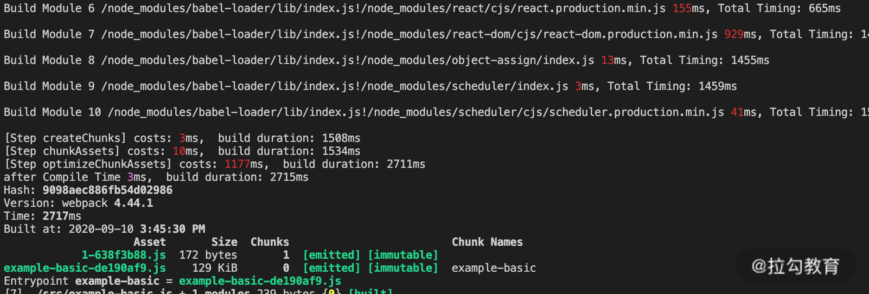Select the 1-638f3b88.js asset filename
The height and width of the screenshot is (294, 869).
pyautogui.click(x=123, y=255)
